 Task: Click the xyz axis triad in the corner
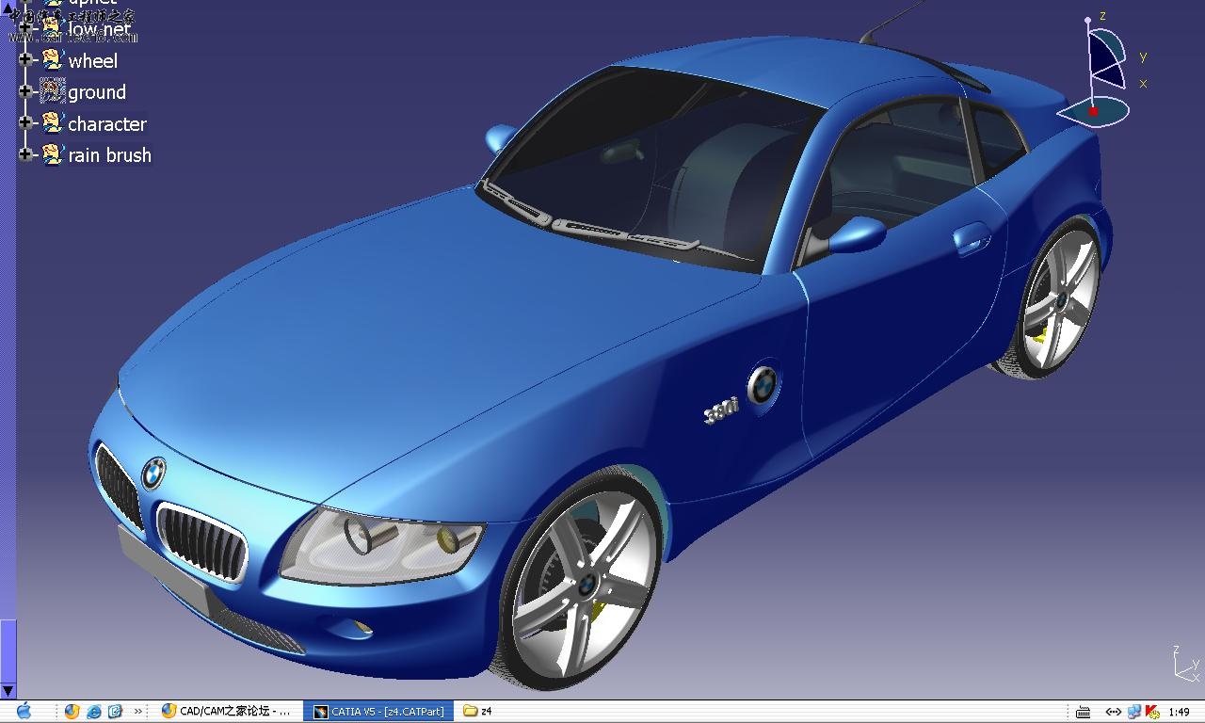(1185, 664)
